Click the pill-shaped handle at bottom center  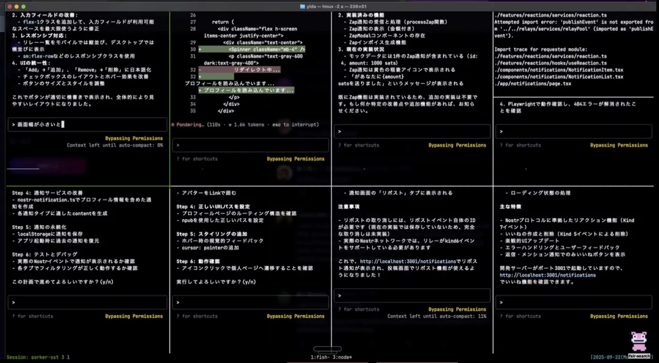coord(327,349)
